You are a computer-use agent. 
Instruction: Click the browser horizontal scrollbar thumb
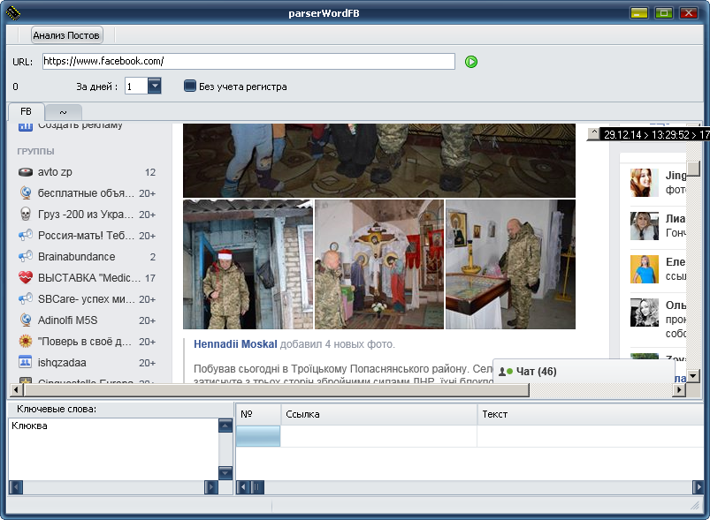click(x=276, y=389)
